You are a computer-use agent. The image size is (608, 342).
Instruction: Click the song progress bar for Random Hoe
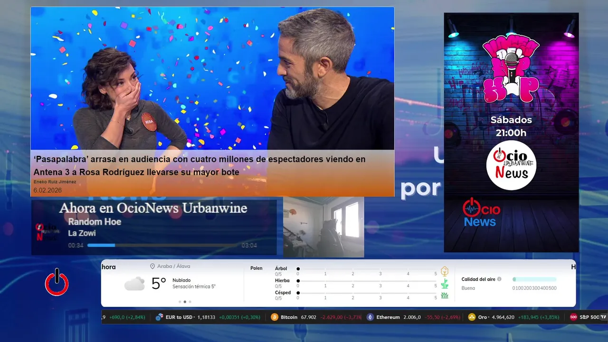point(162,246)
